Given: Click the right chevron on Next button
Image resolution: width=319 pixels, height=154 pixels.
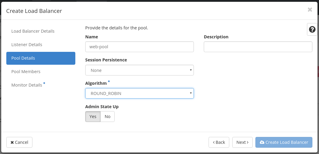Looking at the screenshot, I should pos(248,142).
